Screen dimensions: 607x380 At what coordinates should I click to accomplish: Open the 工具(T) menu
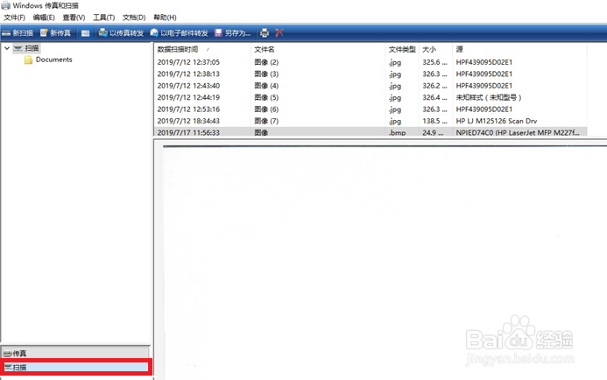103,18
